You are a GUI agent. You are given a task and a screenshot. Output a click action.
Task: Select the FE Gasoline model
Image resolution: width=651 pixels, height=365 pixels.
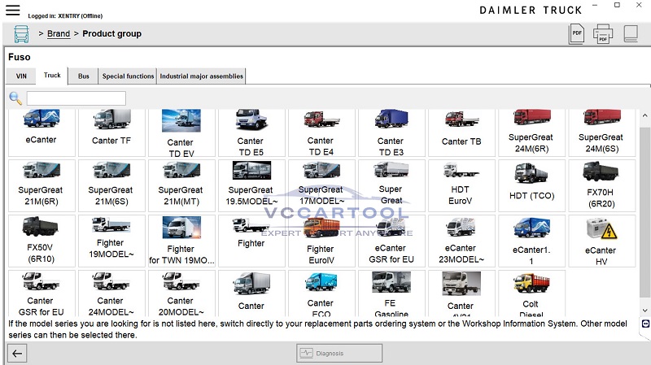tap(391, 293)
